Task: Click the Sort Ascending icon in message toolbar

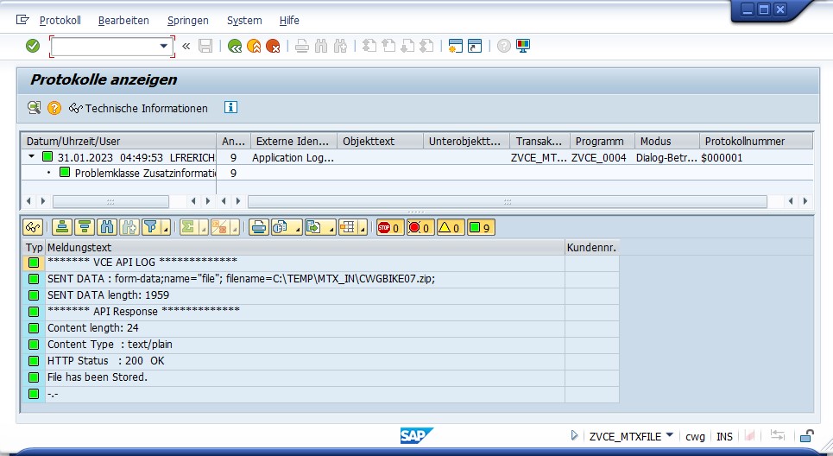Action: 61,227
